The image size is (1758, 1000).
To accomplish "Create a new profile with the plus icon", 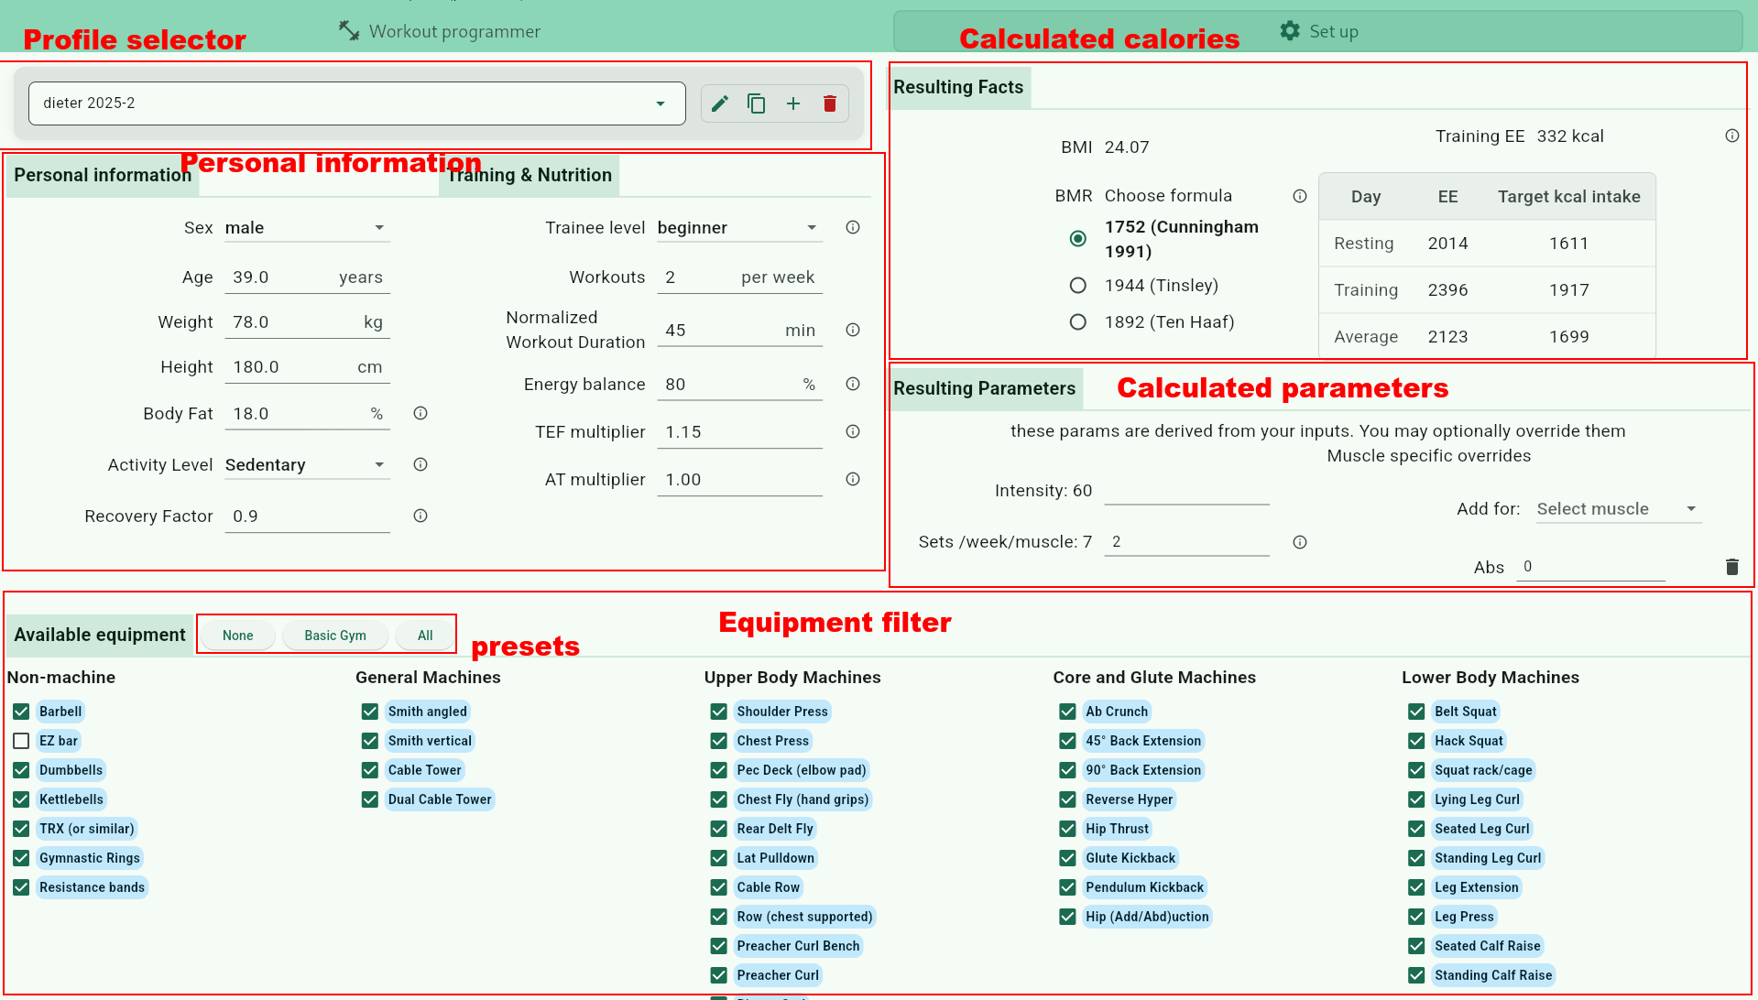I will (793, 103).
